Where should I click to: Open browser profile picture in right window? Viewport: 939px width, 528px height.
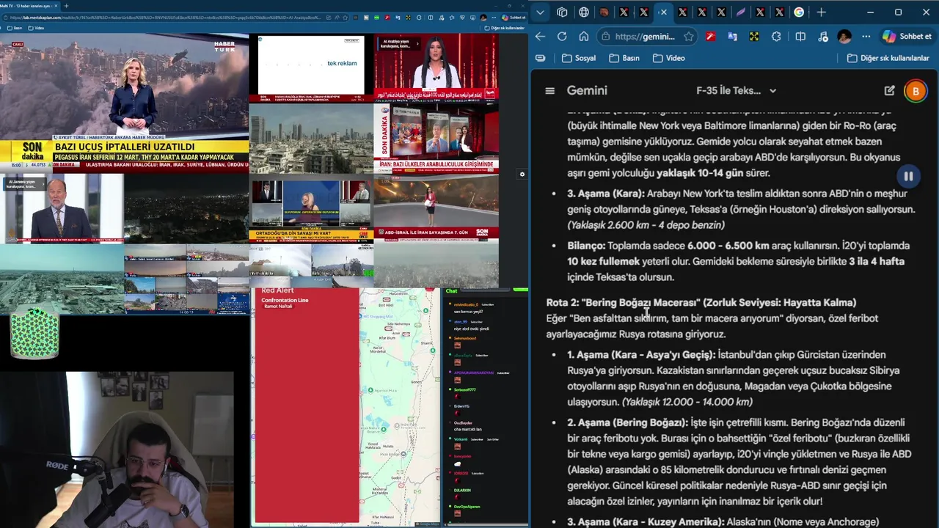pos(844,36)
